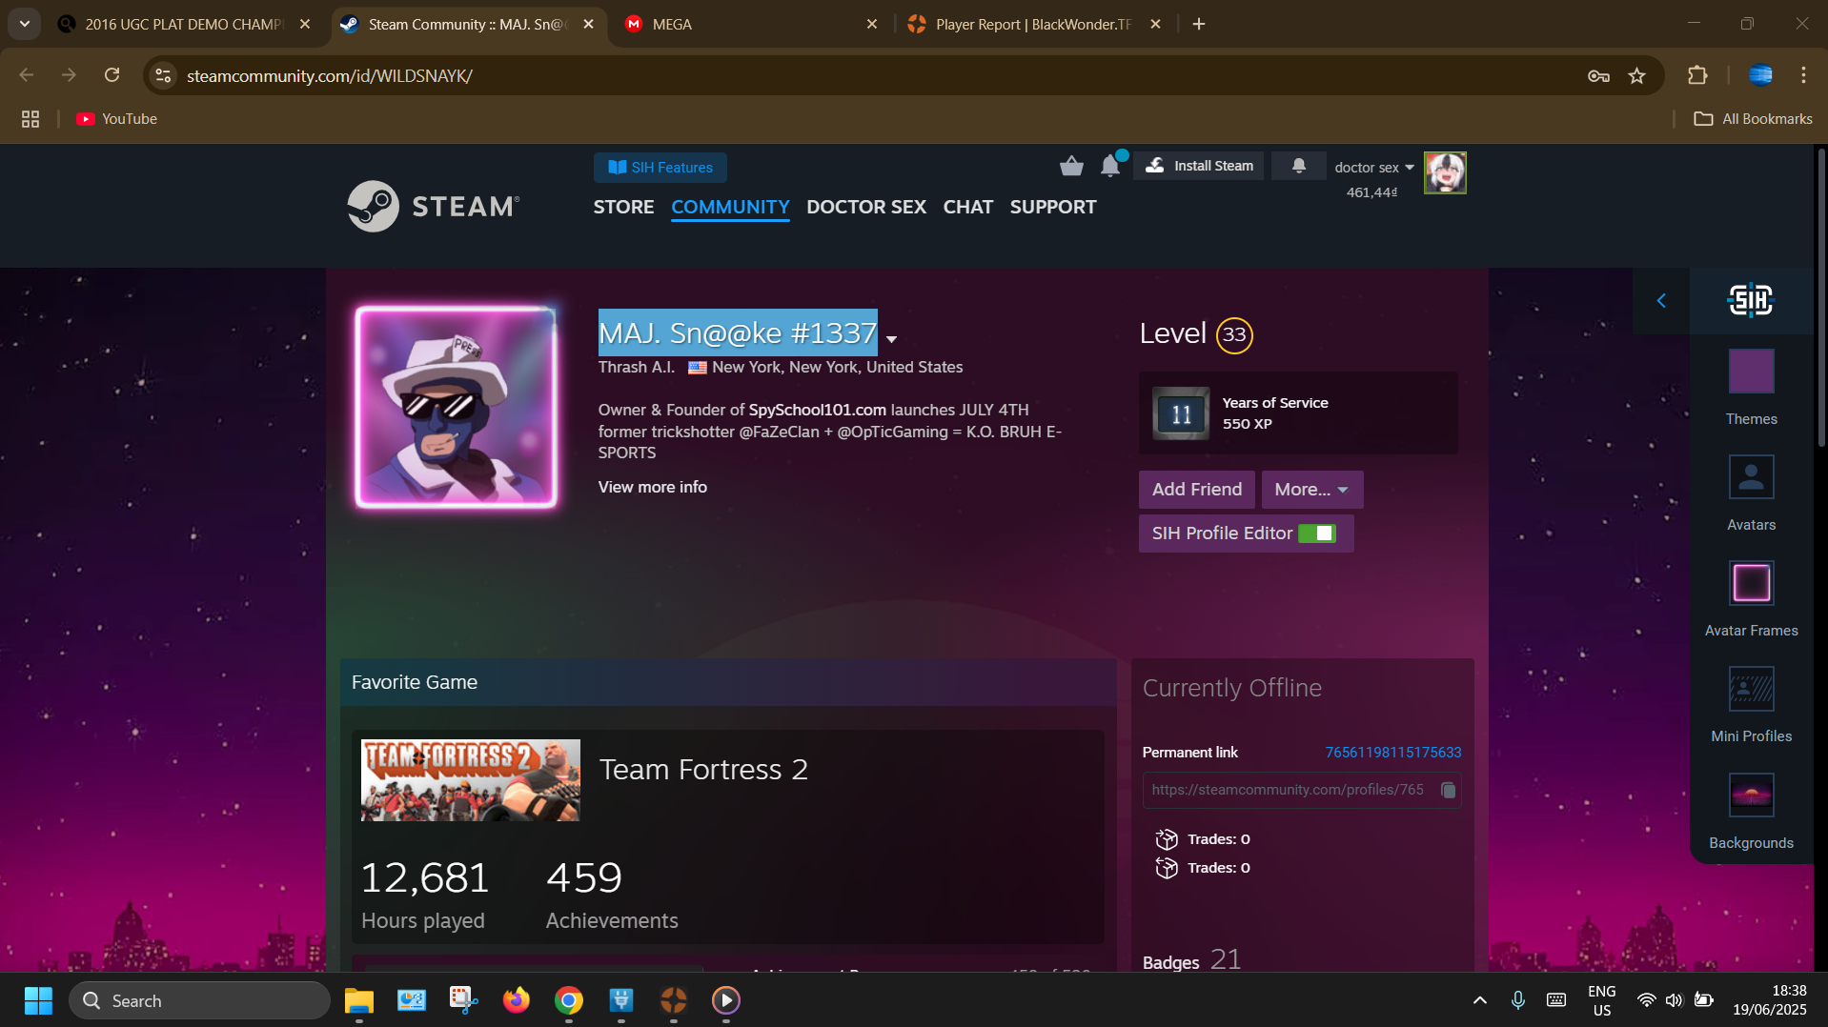Click the SIH Features button
The width and height of the screenshot is (1828, 1027).
tap(660, 168)
